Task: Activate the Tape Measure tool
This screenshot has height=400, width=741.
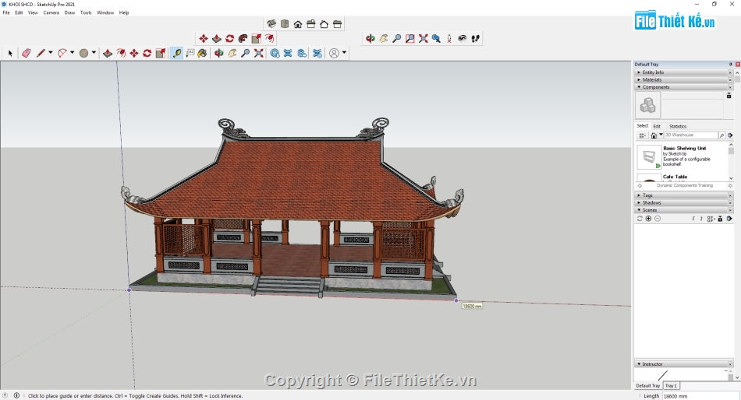Action: [x=177, y=53]
